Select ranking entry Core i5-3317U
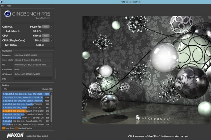Image resolution: width=211 pixels, height=140 pixels. tap(26, 125)
